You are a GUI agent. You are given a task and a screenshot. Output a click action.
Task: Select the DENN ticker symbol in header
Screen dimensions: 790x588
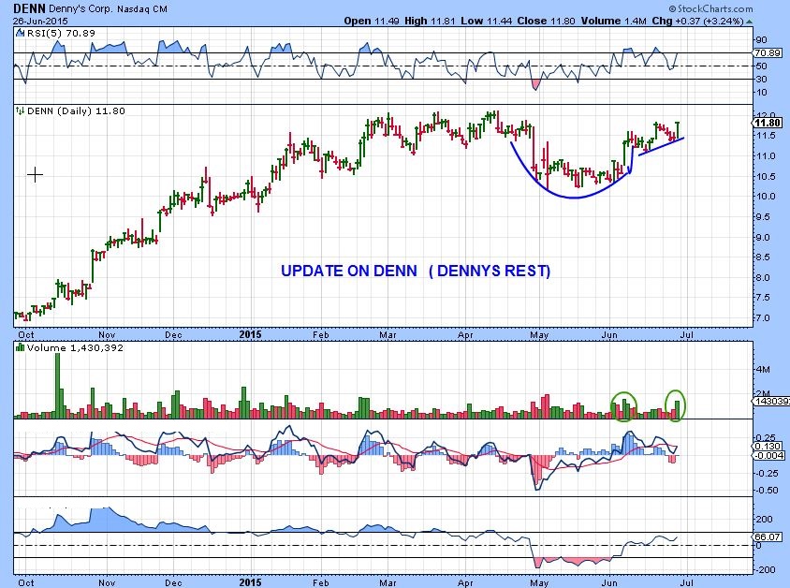coord(29,8)
